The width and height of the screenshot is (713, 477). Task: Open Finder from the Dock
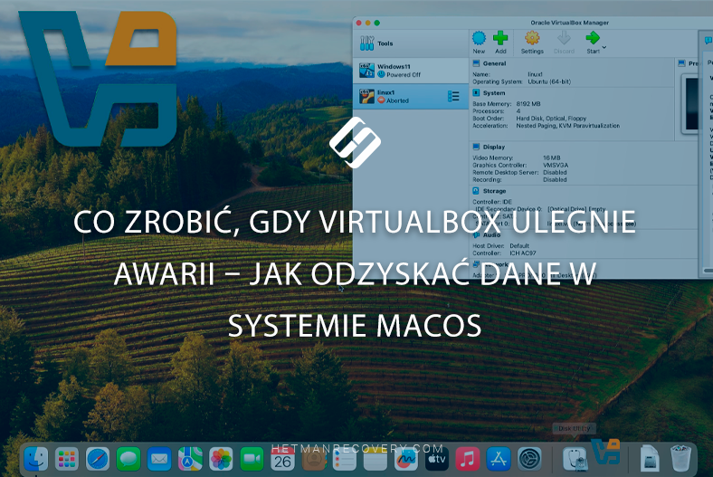point(36,458)
